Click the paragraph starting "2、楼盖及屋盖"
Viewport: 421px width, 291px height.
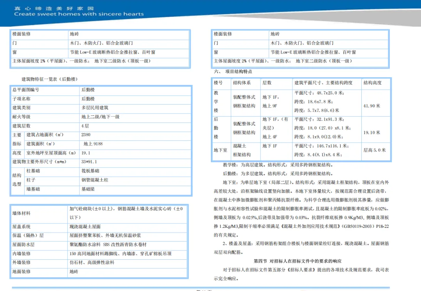click(301, 248)
